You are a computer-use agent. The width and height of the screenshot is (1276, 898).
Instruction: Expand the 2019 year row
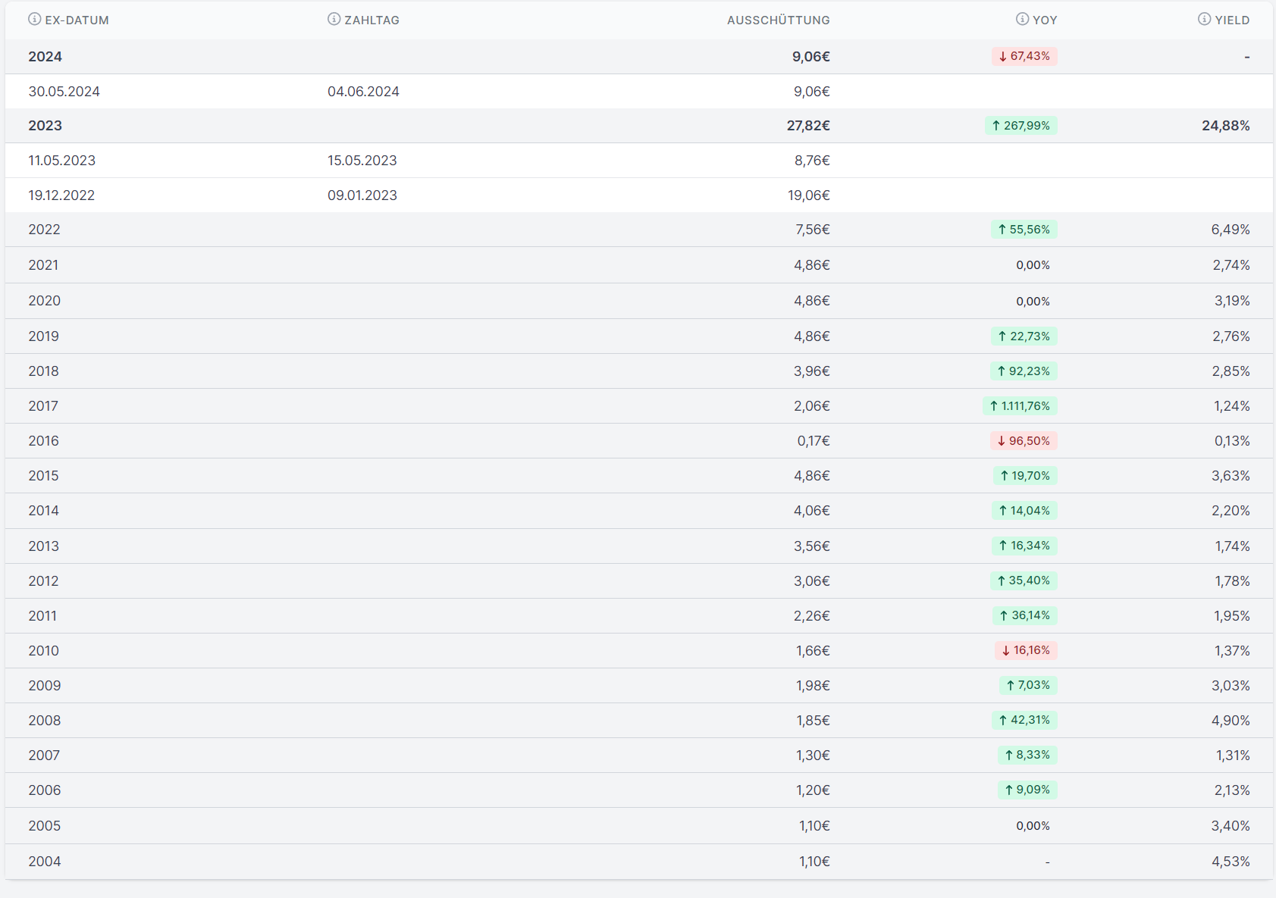[638, 336]
